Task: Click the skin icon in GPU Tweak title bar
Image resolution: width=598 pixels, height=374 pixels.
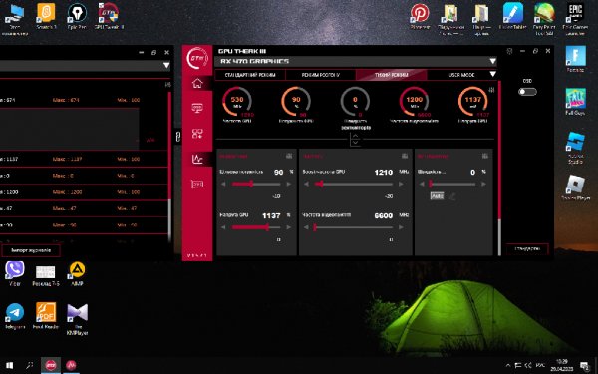Action: (509, 51)
